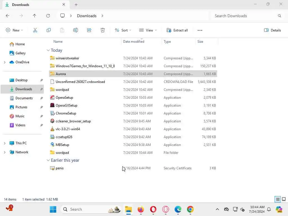Select the ChromeSetup application
288x216 pixels.
pyautogui.click(x=133, y=113)
